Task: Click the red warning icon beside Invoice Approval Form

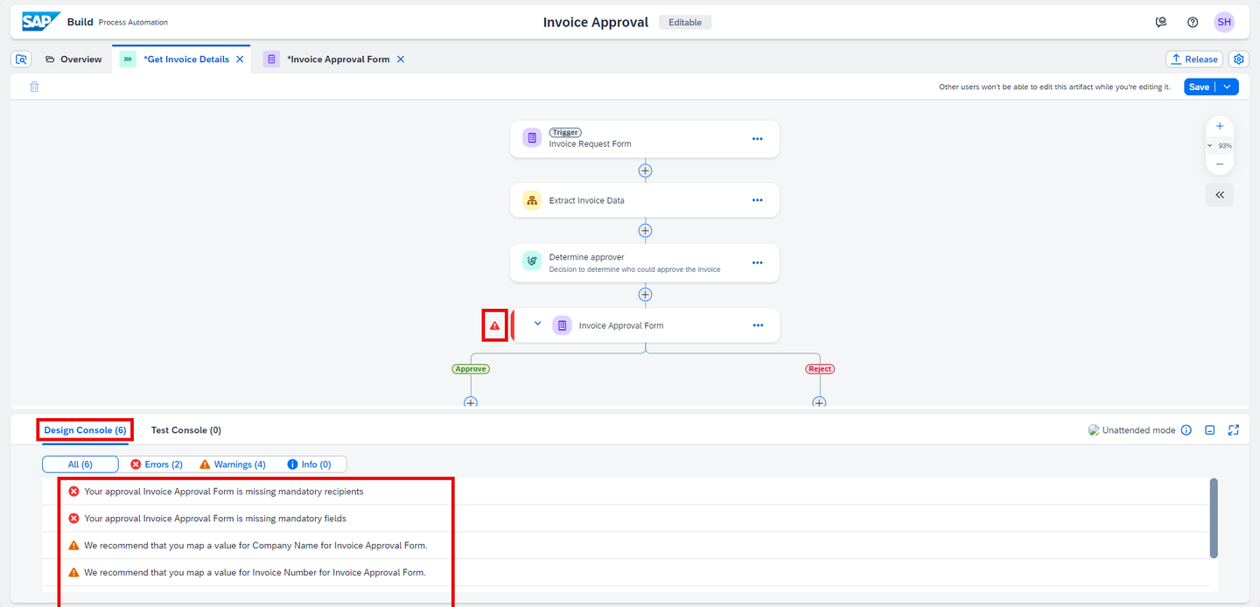Action: 495,325
